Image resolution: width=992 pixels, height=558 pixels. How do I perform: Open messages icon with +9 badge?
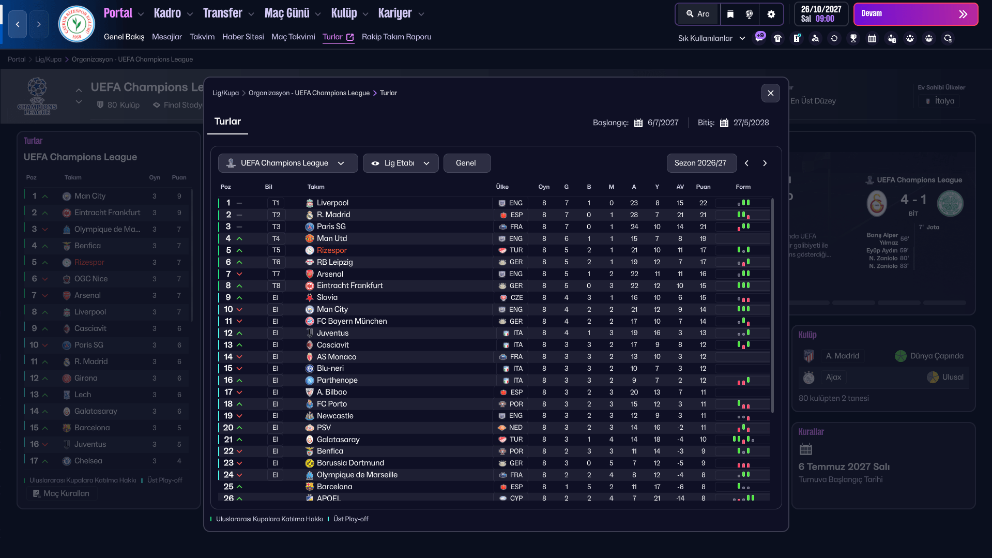pyautogui.click(x=759, y=38)
